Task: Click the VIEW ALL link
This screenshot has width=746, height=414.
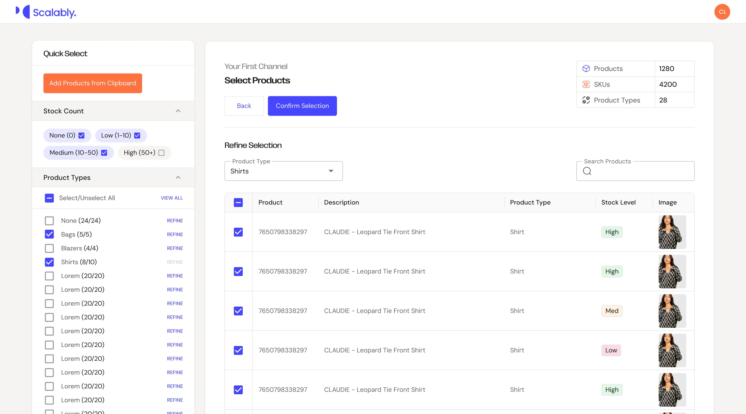Action: pos(172,198)
